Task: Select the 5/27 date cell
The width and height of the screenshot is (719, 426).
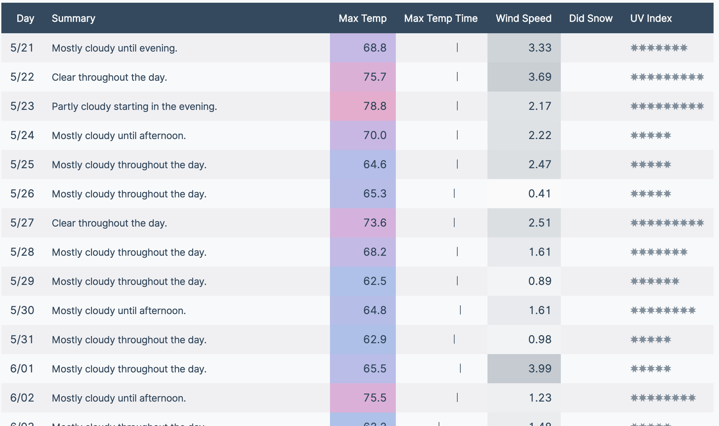Action: (x=22, y=223)
